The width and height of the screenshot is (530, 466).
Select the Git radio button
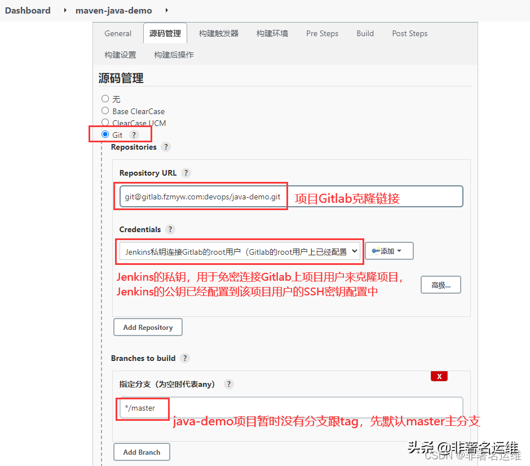click(105, 134)
